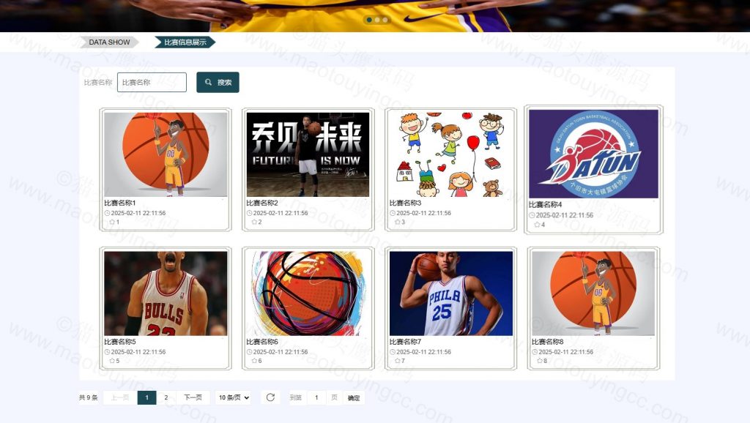This screenshot has width=750, height=423.
Task: Click the 共 9 条 total count text
Action: pyautogui.click(x=89, y=397)
